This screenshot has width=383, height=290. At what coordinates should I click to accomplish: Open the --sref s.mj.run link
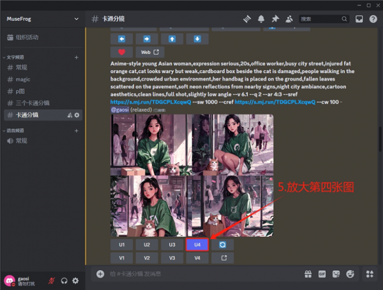150,102
